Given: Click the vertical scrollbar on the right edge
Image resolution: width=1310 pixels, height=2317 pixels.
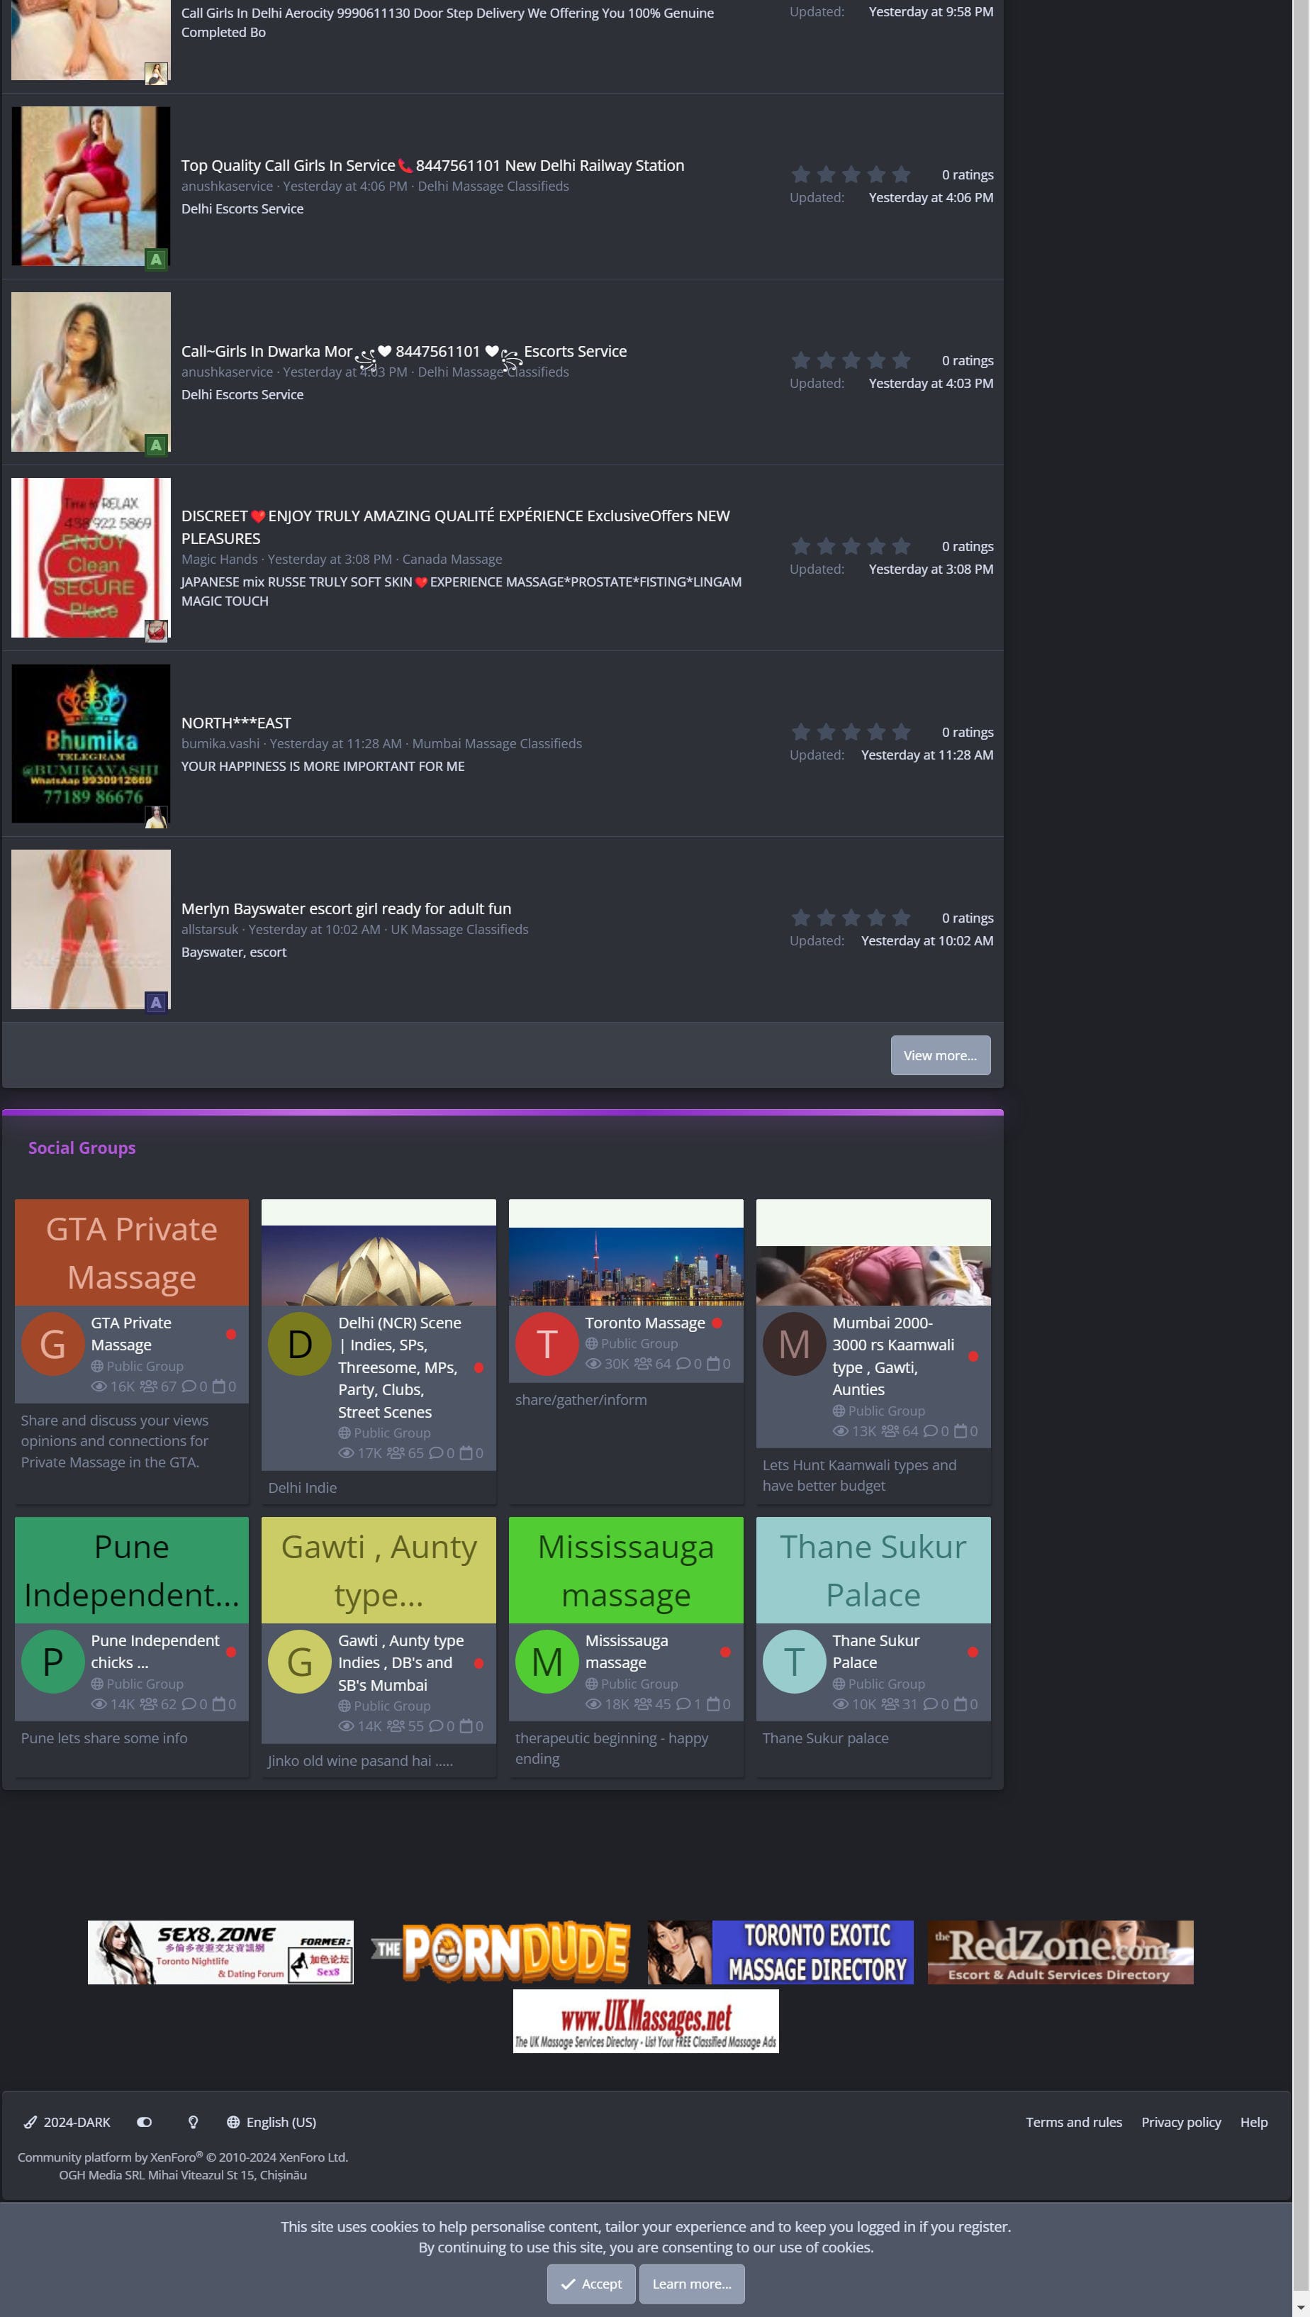Looking at the screenshot, I should [1300, 1080].
